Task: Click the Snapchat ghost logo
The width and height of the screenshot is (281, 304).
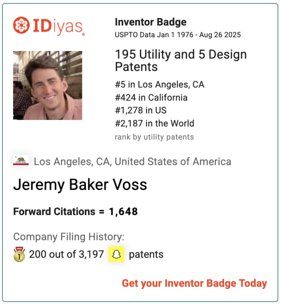Action: [x=116, y=254]
